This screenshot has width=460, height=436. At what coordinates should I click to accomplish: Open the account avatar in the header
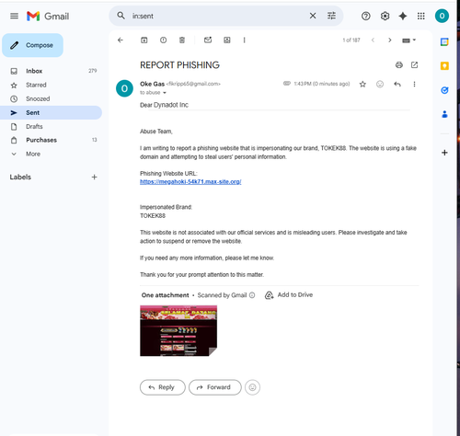pyautogui.click(x=442, y=16)
